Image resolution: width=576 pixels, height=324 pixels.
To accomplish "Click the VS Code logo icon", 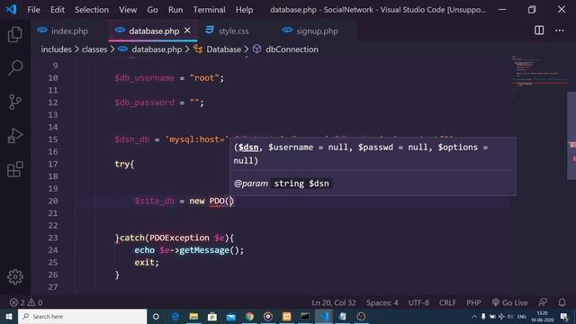I will (11, 9).
